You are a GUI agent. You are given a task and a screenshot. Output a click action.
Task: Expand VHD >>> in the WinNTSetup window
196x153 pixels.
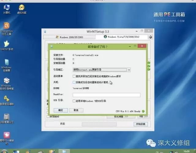[144, 116]
